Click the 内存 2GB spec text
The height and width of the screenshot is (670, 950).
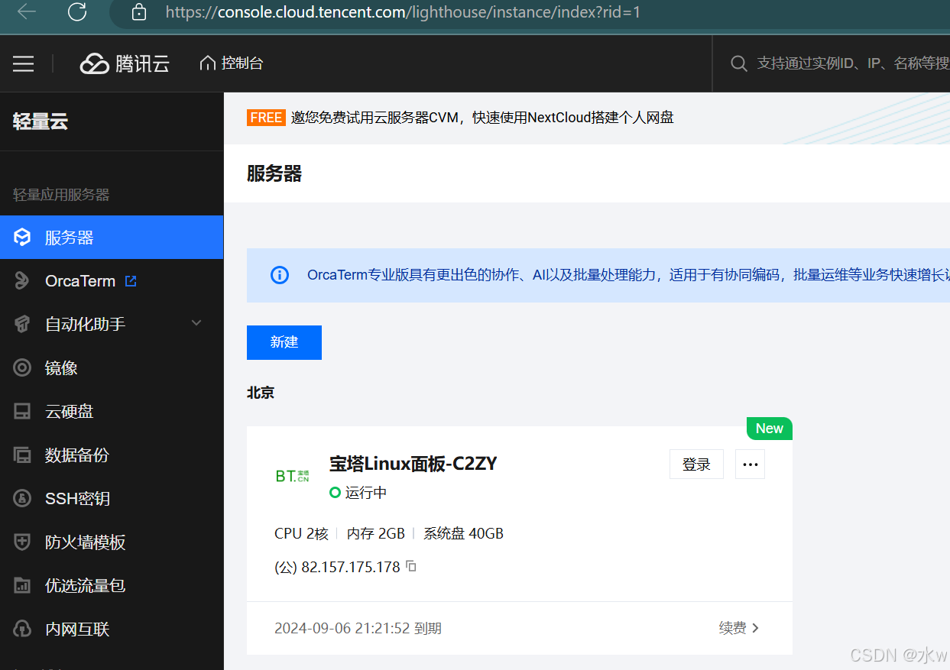[x=376, y=533]
